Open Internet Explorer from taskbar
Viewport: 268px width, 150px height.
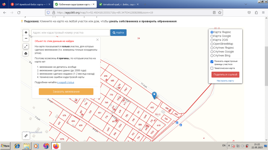(17, 146)
